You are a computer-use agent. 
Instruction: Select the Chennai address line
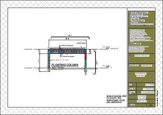pos(134,23)
